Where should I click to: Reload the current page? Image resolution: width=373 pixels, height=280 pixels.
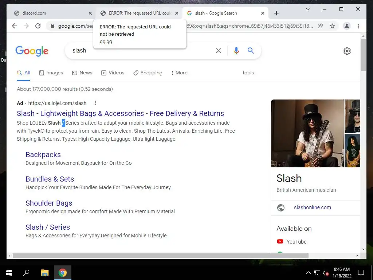point(38,26)
